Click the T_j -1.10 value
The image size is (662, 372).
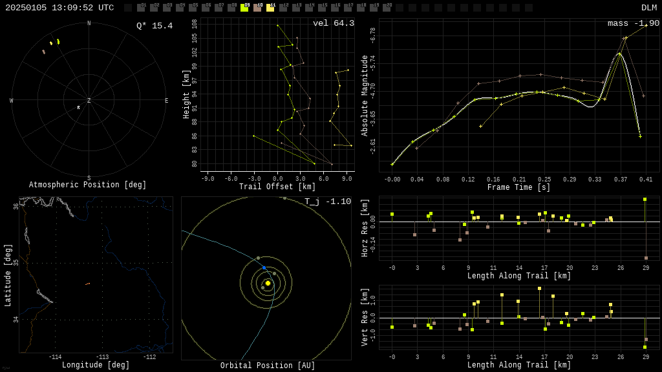click(x=328, y=201)
